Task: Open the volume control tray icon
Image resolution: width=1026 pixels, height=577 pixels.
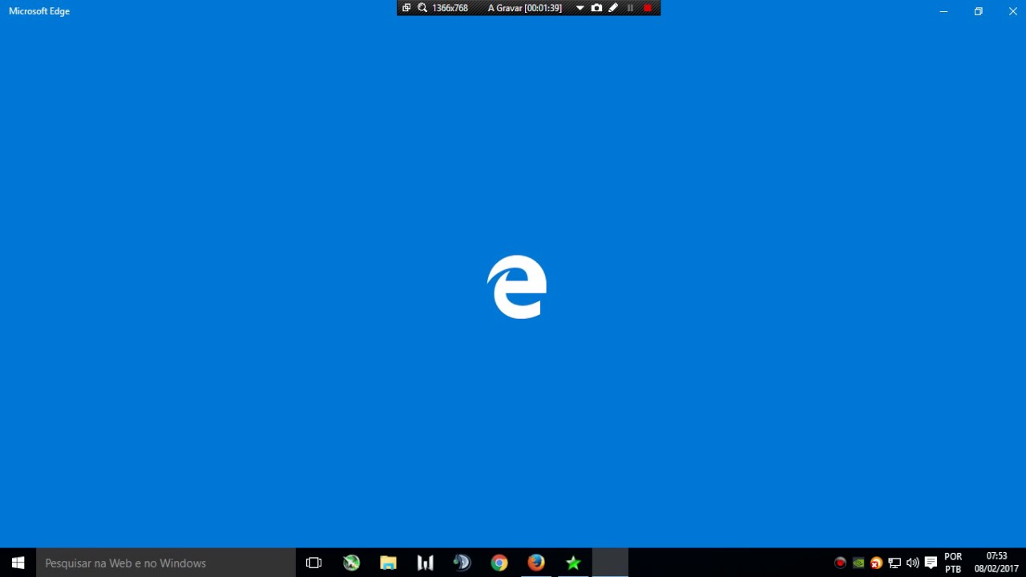Action: pos(912,563)
